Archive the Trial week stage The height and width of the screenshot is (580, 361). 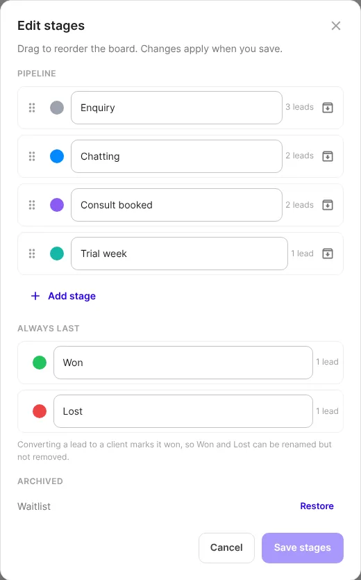[x=328, y=254]
